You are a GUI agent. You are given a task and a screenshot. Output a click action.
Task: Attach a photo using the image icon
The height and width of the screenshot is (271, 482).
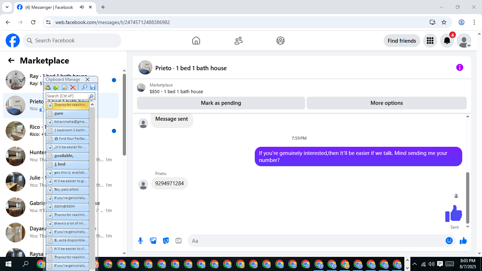pyautogui.click(x=153, y=241)
